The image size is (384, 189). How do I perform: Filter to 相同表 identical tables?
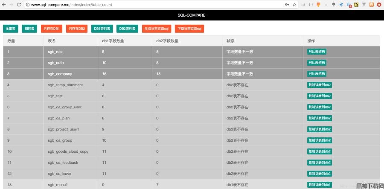(29, 29)
